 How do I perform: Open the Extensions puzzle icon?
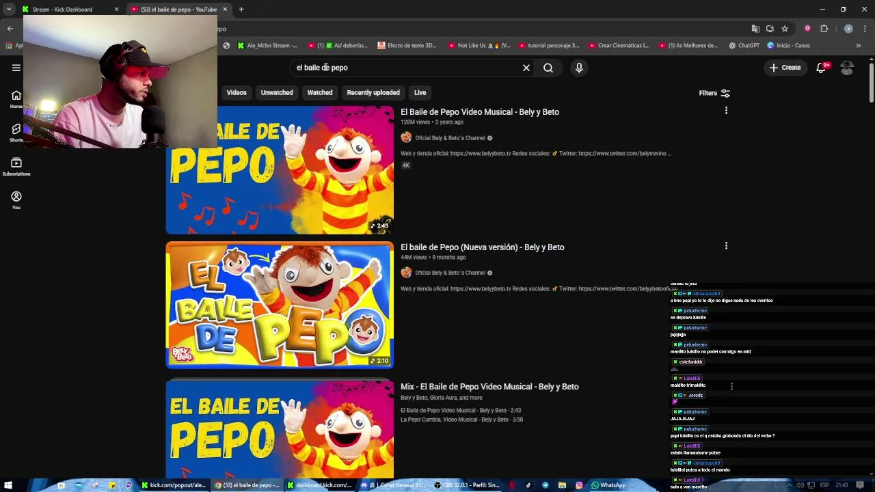coord(824,29)
